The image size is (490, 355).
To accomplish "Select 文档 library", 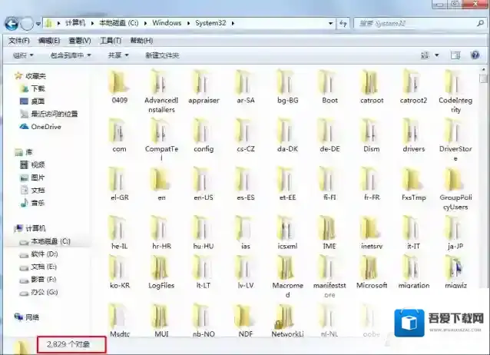I will tap(38, 190).
